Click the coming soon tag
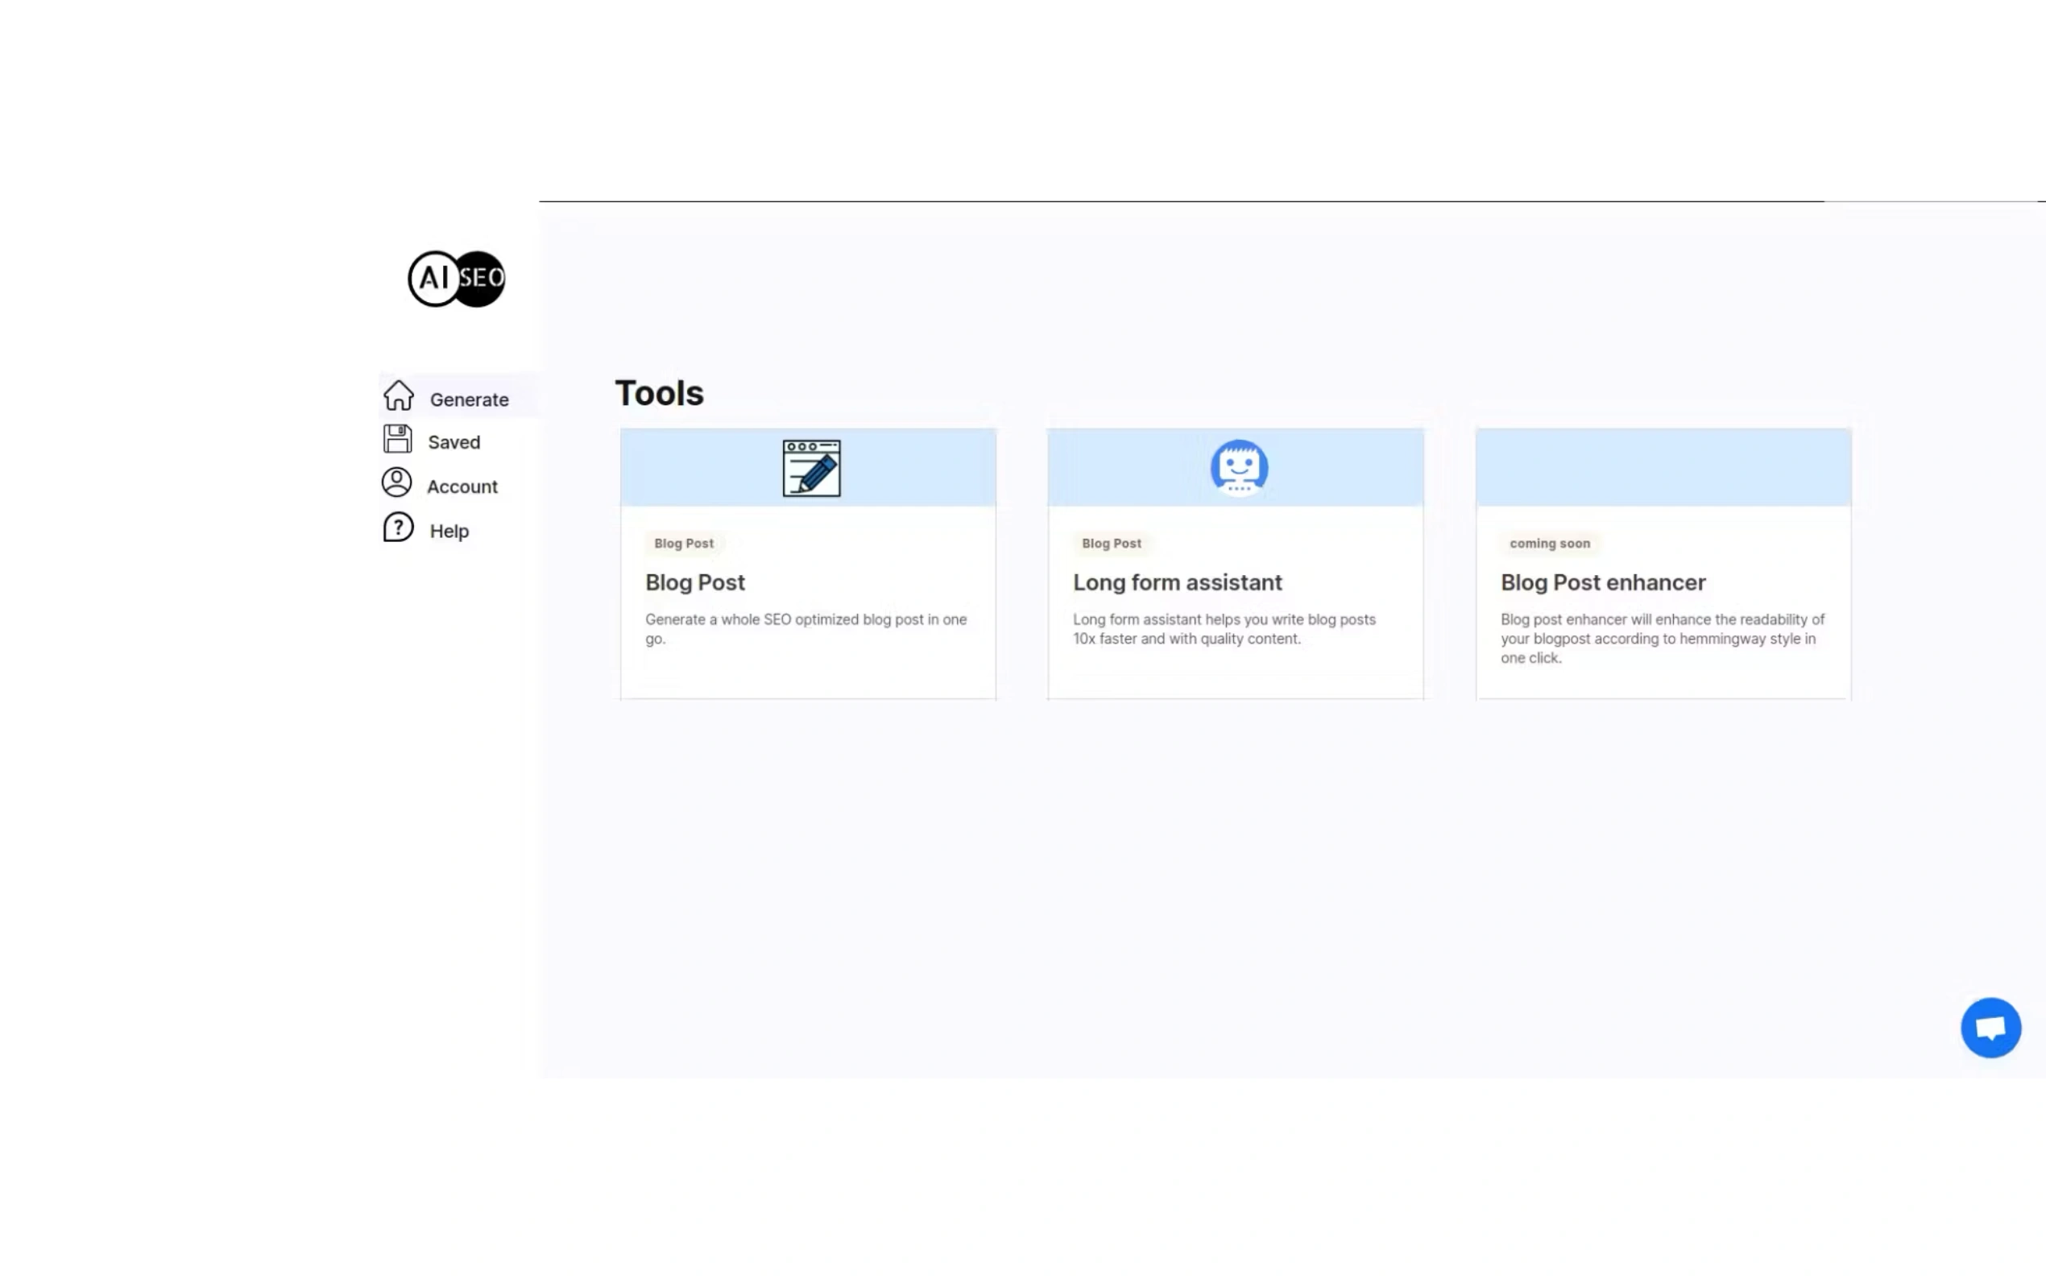The image size is (2046, 1279). tap(1549, 543)
